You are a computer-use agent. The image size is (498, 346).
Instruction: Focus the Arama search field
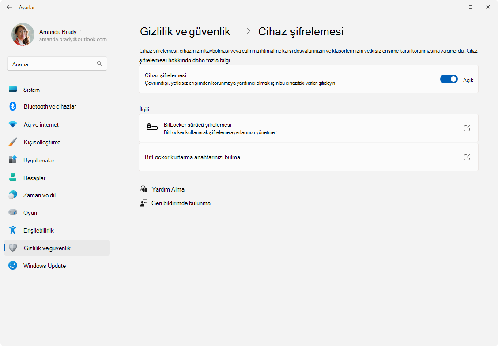57,64
